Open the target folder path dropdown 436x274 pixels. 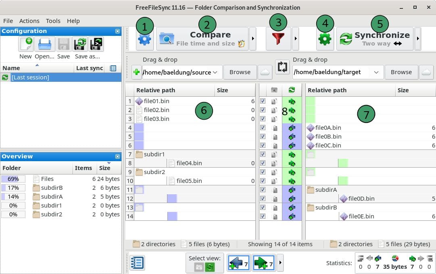click(x=377, y=72)
